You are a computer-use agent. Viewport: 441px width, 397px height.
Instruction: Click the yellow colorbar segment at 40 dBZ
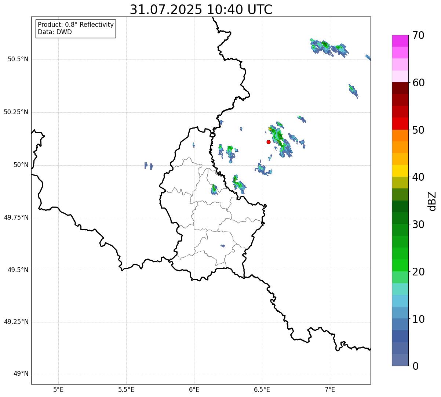click(x=400, y=171)
